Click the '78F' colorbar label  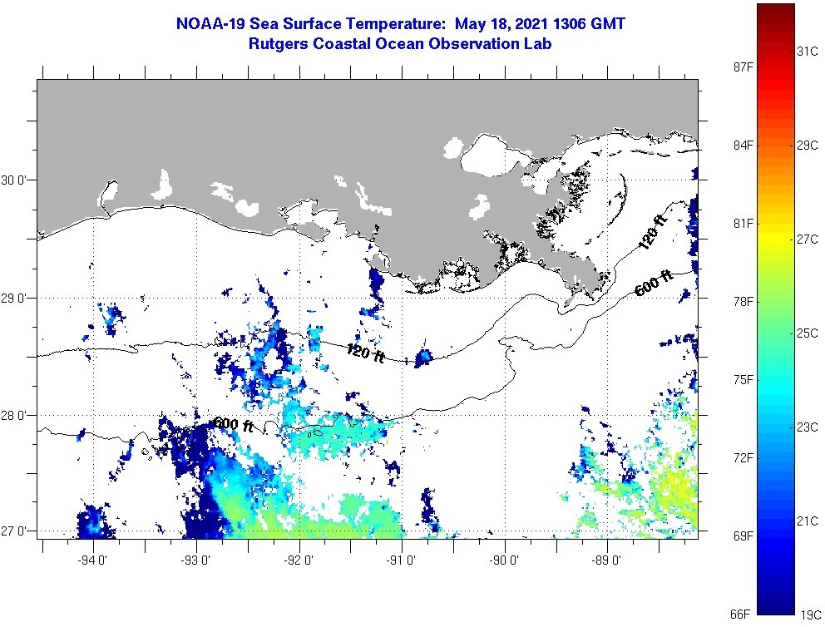tap(743, 301)
